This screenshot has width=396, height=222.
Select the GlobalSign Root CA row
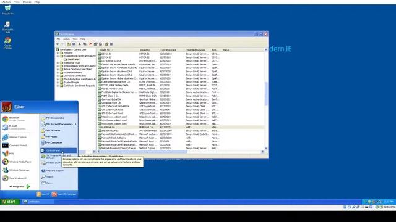(181, 103)
